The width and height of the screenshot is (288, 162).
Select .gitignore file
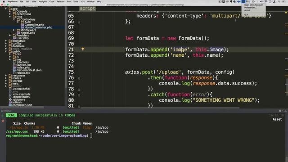19,99
